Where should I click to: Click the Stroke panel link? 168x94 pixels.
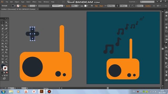tap(24, 6)
